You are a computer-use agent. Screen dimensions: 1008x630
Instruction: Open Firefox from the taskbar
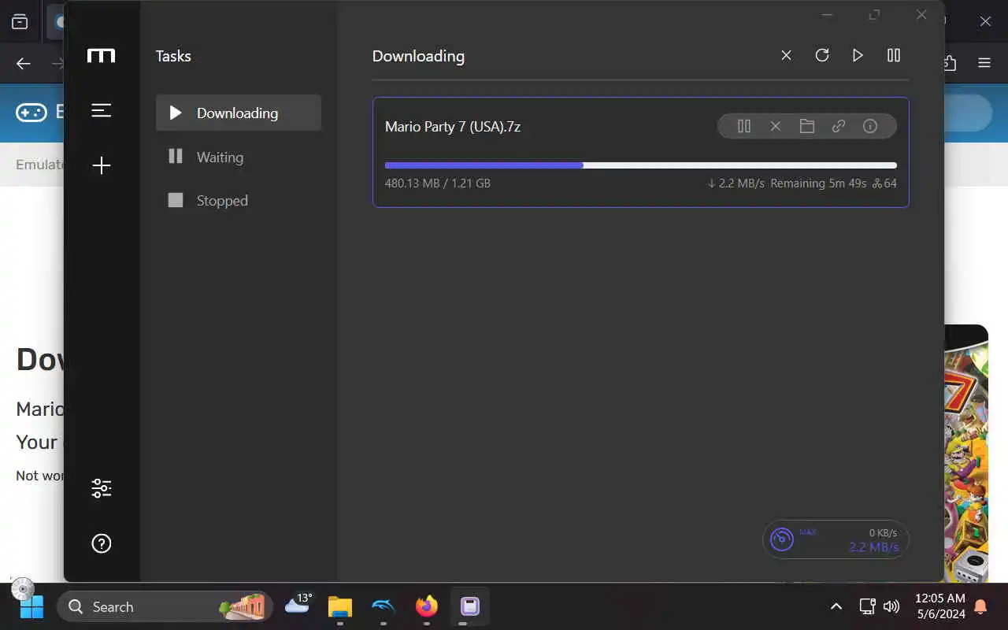click(x=426, y=606)
